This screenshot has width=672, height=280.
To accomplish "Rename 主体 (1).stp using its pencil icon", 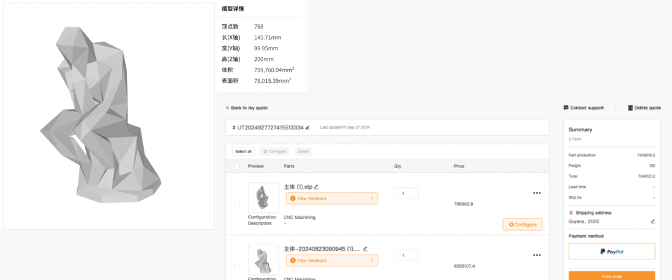I will (x=316, y=187).
